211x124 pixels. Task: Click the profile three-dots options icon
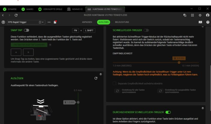click(x=49, y=22)
